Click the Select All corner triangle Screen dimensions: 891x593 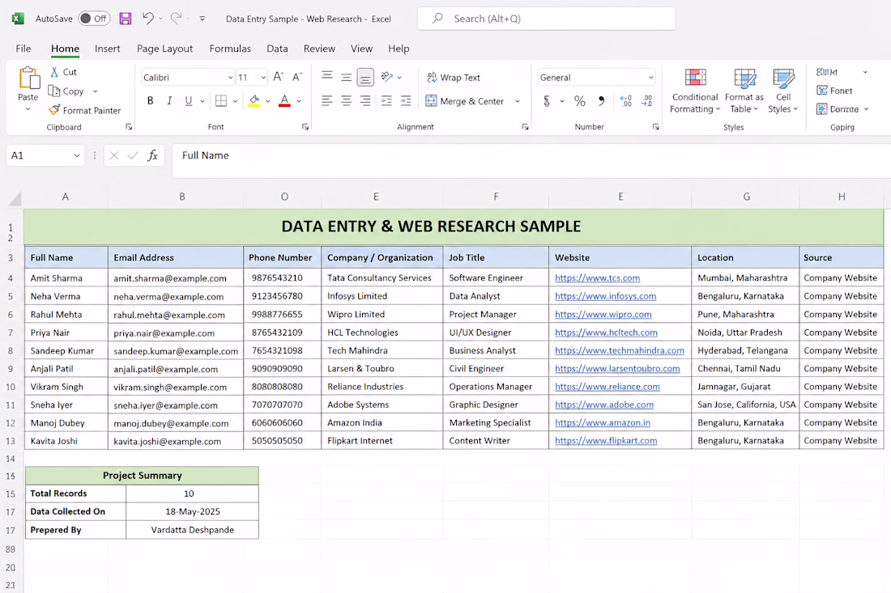[x=15, y=197]
